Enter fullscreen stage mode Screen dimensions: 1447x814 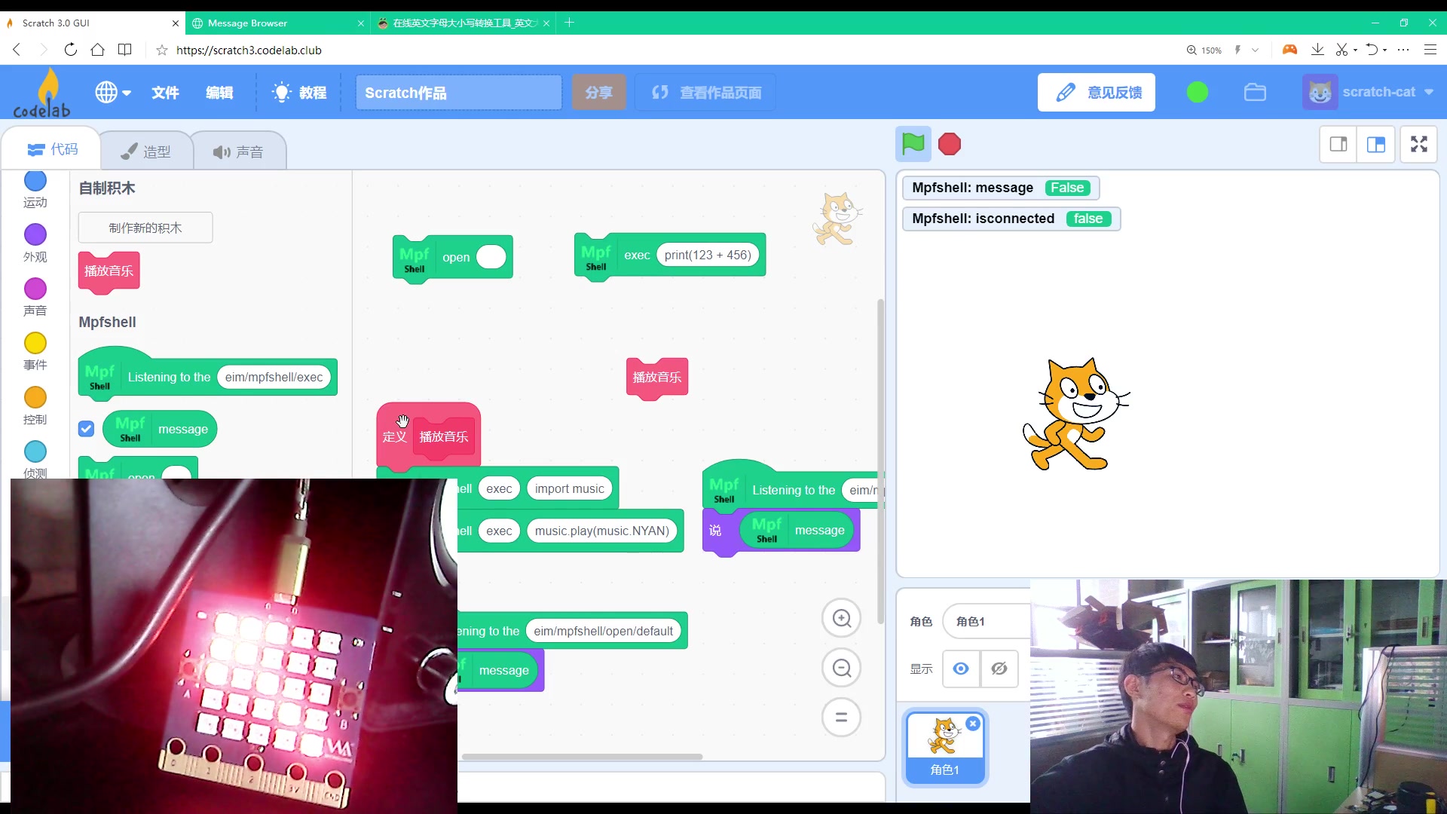1418,144
